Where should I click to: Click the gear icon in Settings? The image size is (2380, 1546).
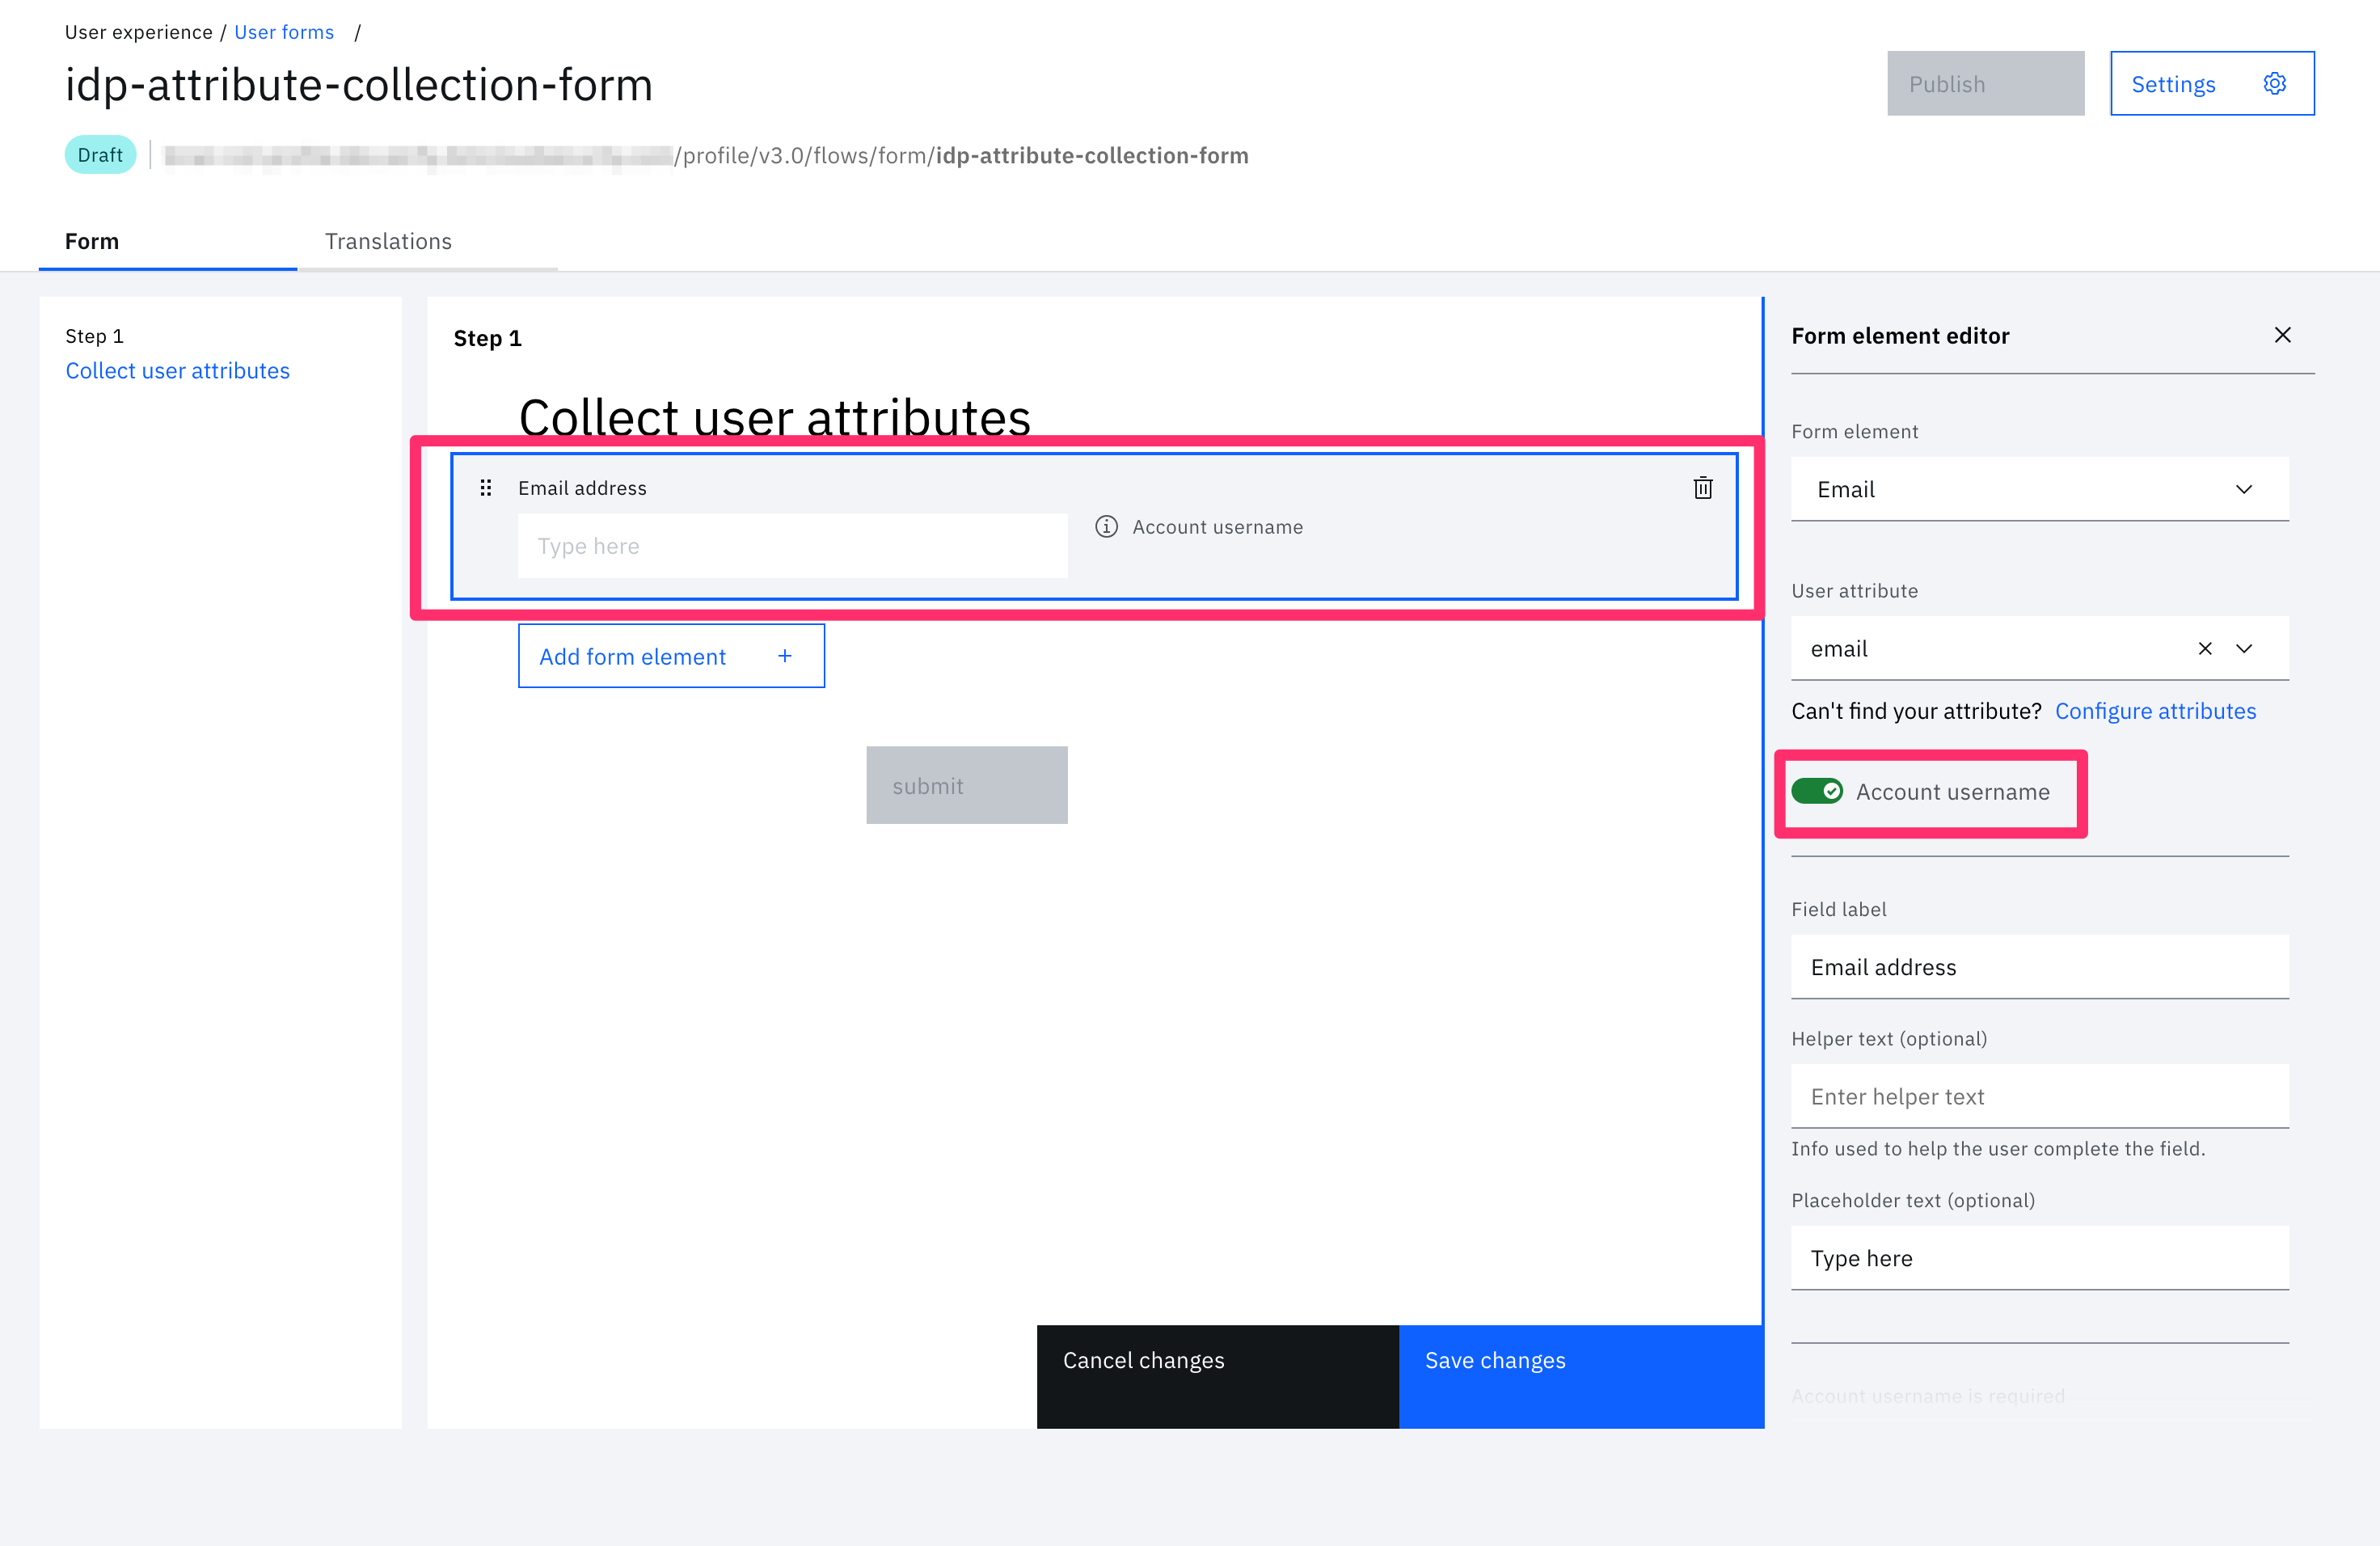pyautogui.click(x=2274, y=84)
